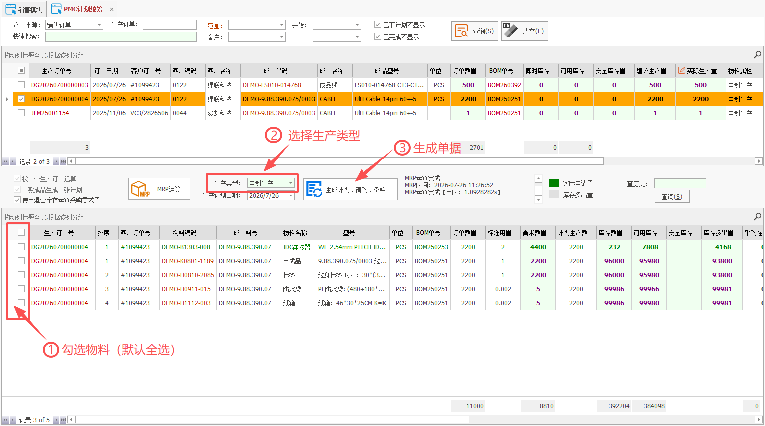Check the material row DEMO-H1112-003
This screenshot has width=765, height=426.
pyautogui.click(x=21, y=303)
